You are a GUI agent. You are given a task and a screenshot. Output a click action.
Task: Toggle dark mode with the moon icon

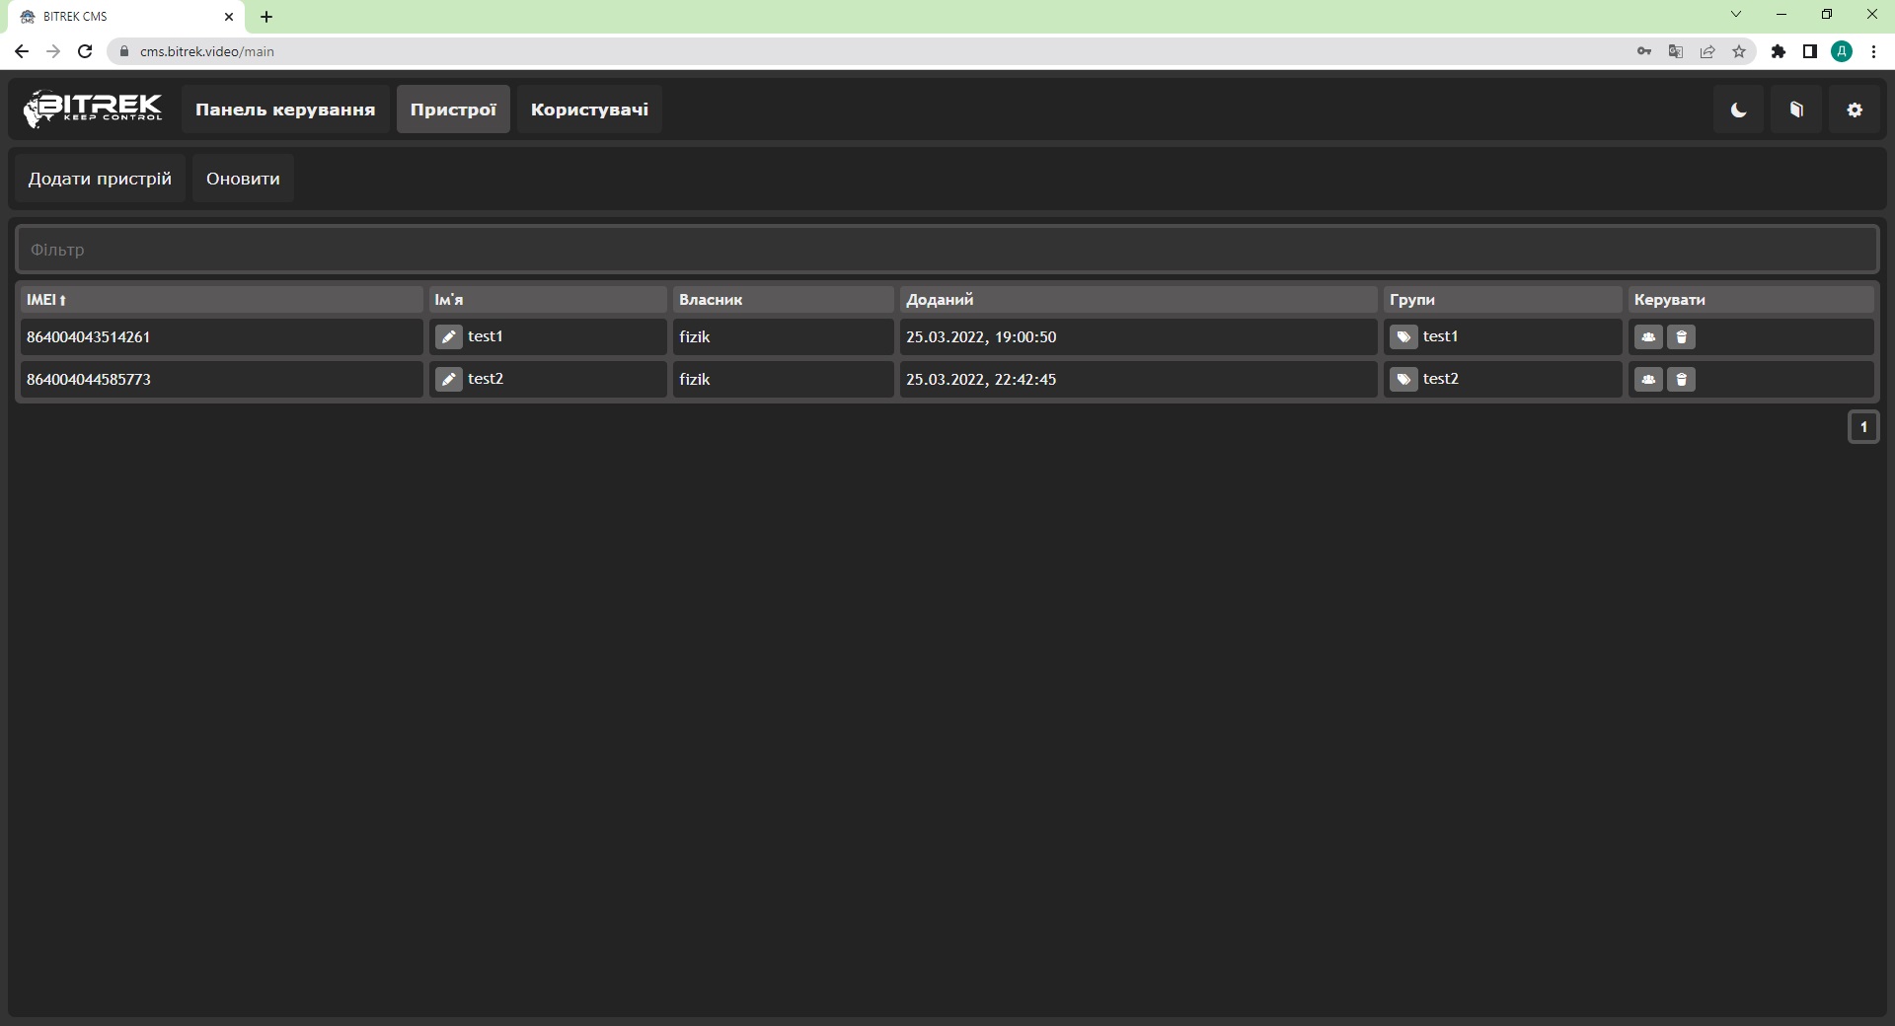[x=1738, y=110]
